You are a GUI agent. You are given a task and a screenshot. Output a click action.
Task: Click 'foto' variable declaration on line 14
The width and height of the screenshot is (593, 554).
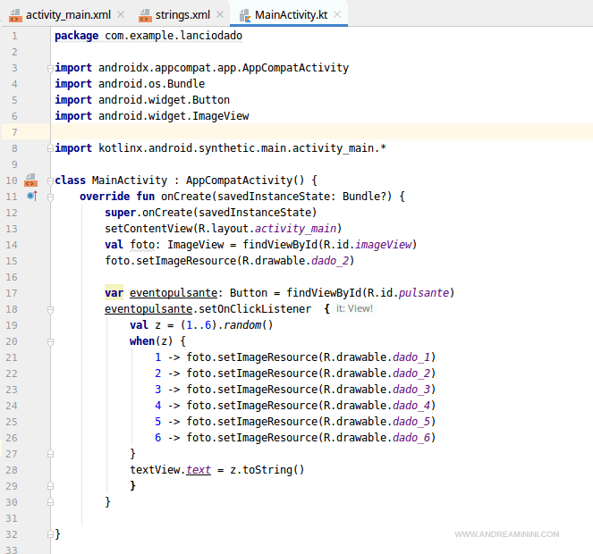pyautogui.click(x=142, y=245)
